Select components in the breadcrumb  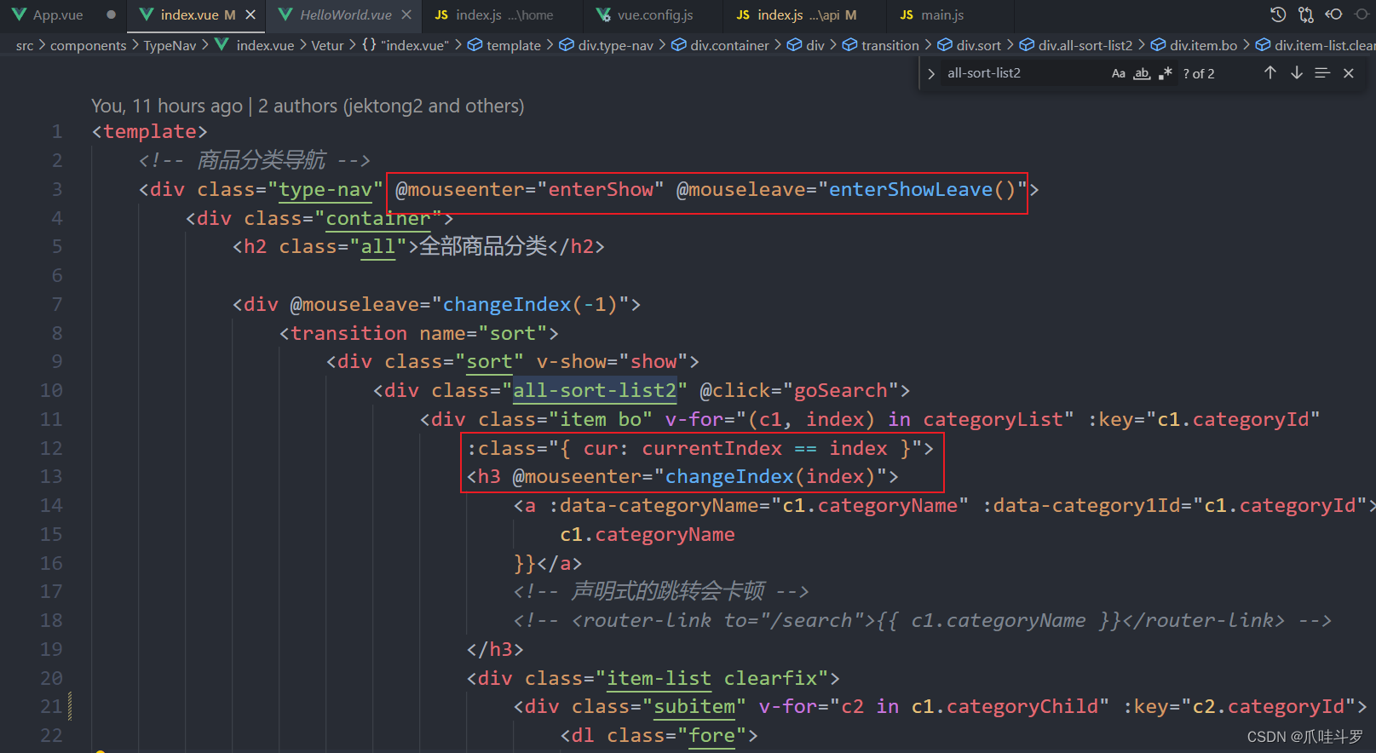[88, 45]
